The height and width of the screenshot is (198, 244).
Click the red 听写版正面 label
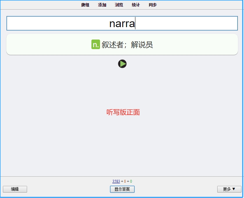[123, 112]
